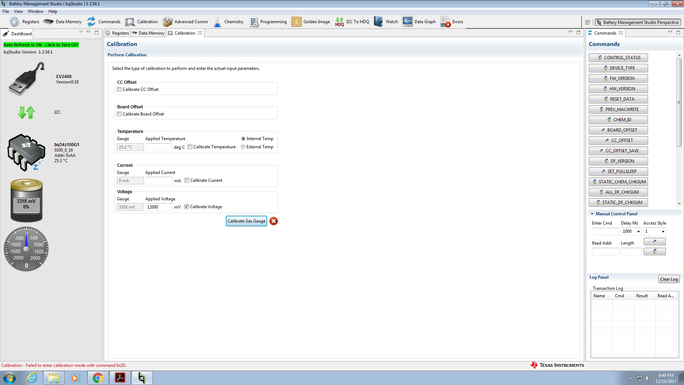Open the Window menu
The height and width of the screenshot is (385, 684).
coord(35,11)
